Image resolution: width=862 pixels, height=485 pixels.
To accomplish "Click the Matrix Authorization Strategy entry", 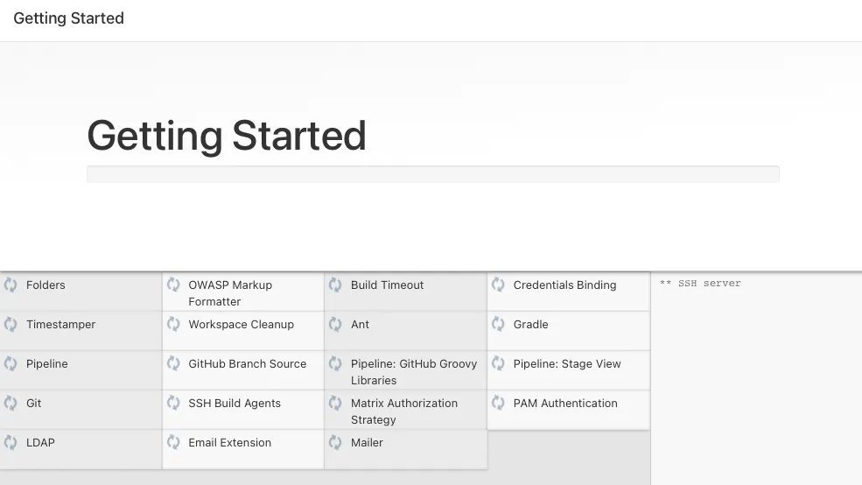I will [x=403, y=411].
